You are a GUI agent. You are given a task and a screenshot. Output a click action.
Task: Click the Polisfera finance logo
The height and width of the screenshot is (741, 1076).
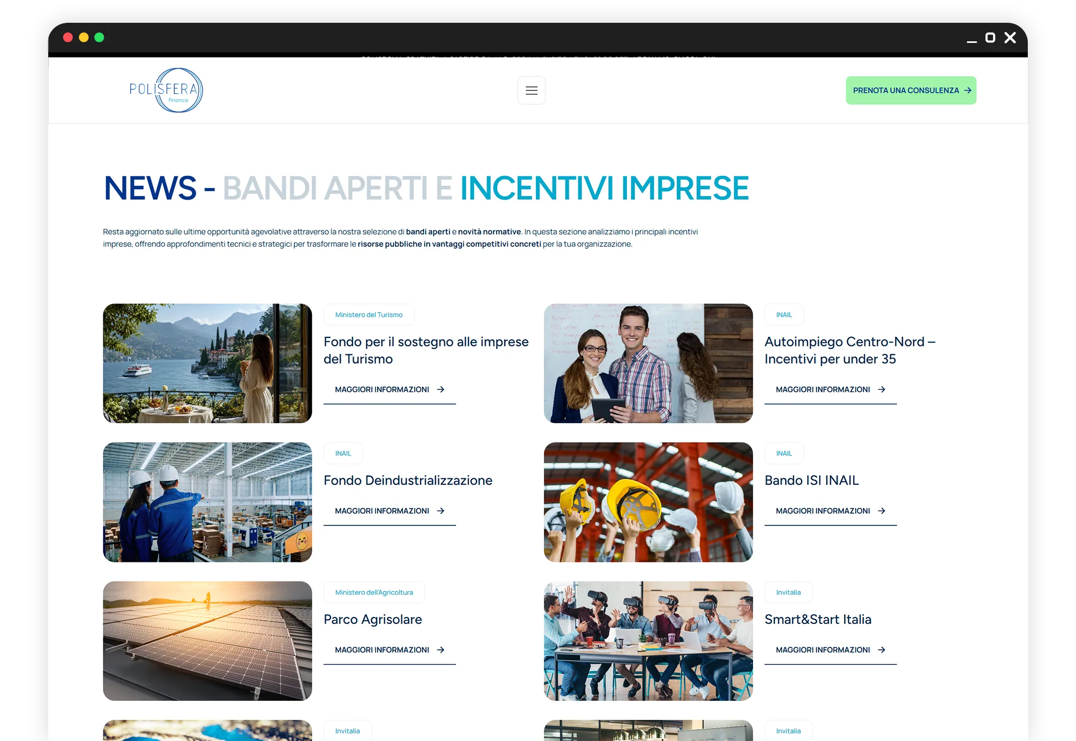(166, 90)
